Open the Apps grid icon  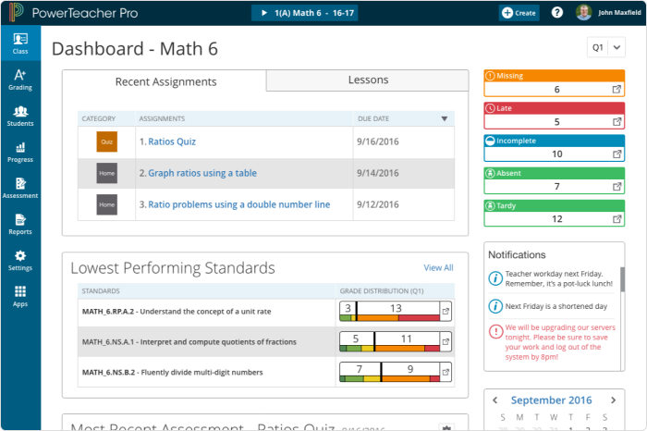click(x=19, y=296)
